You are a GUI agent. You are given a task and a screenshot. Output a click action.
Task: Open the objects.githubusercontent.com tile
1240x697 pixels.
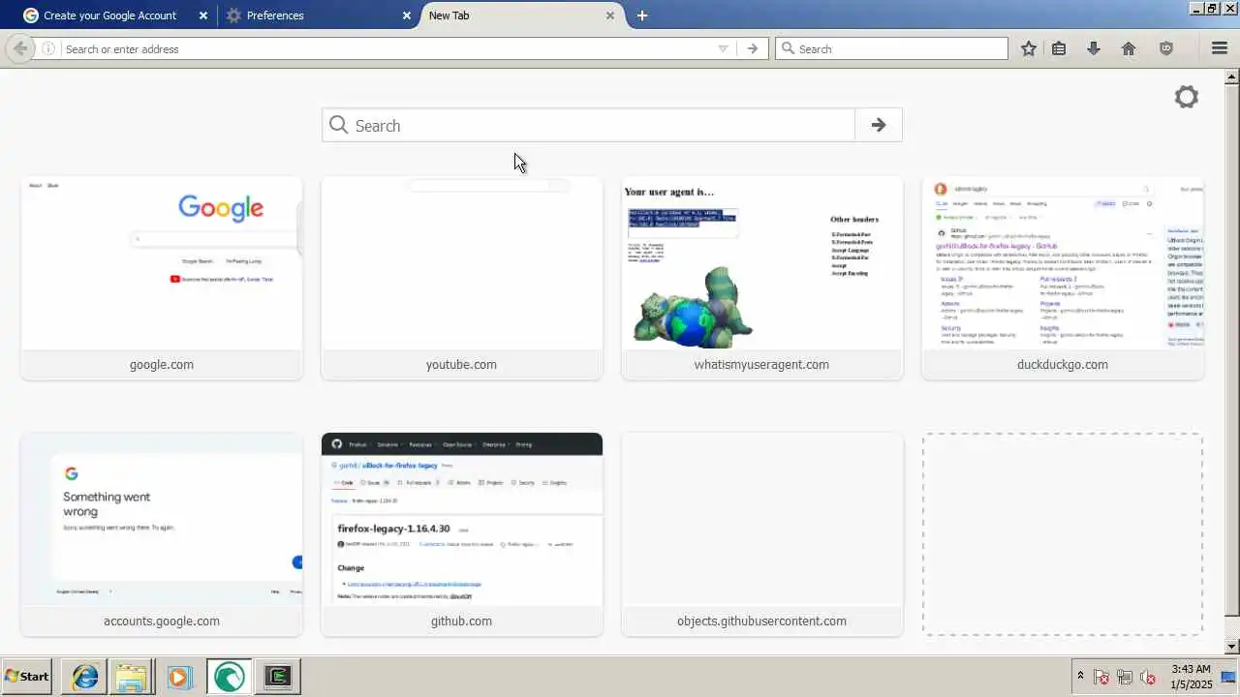pos(762,534)
